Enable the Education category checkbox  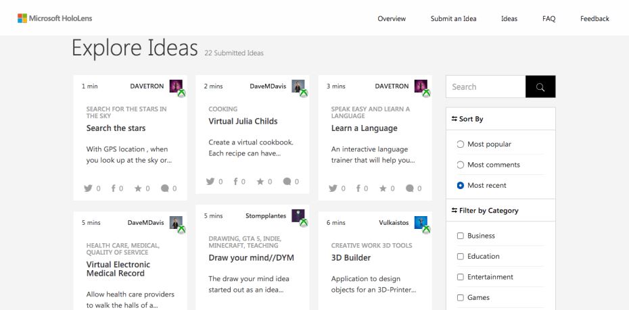461,256
